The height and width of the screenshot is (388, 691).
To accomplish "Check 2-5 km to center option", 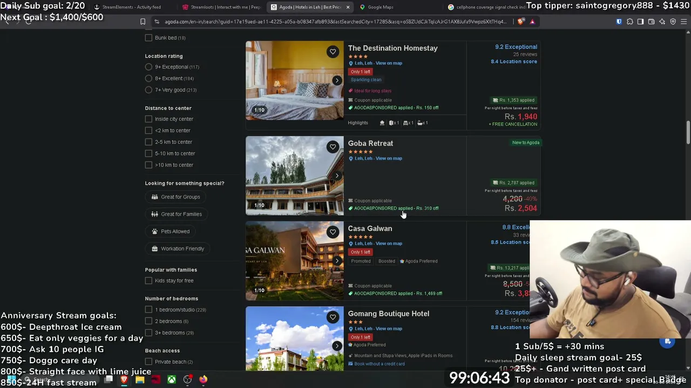I will (148, 142).
